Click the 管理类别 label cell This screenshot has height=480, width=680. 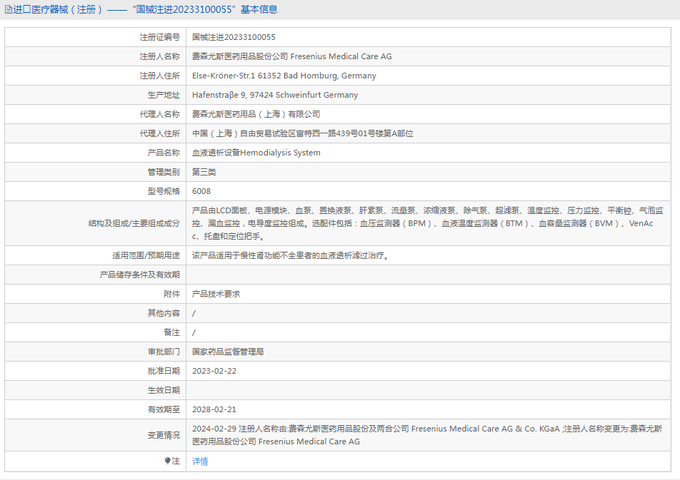click(x=96, y=172)
